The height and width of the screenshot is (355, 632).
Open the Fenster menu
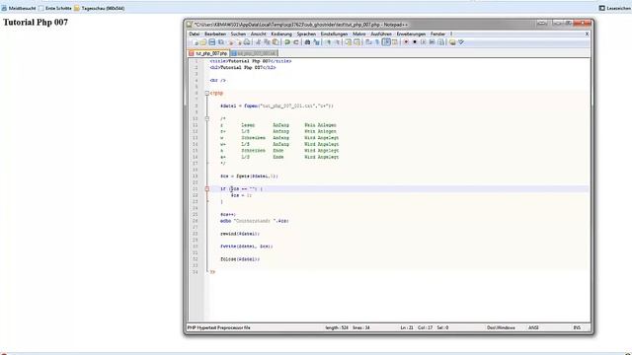(x=437, y=35)
